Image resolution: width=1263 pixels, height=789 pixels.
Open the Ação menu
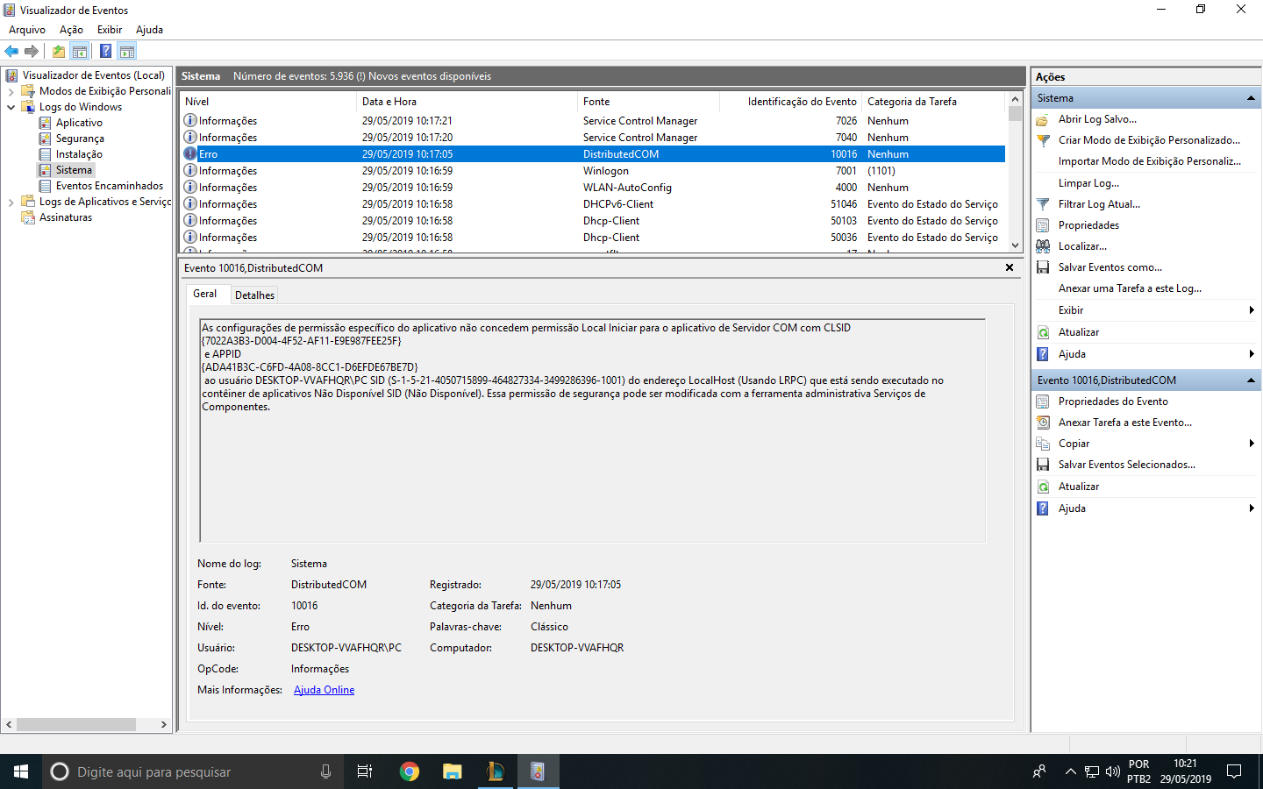pos(71,30)
